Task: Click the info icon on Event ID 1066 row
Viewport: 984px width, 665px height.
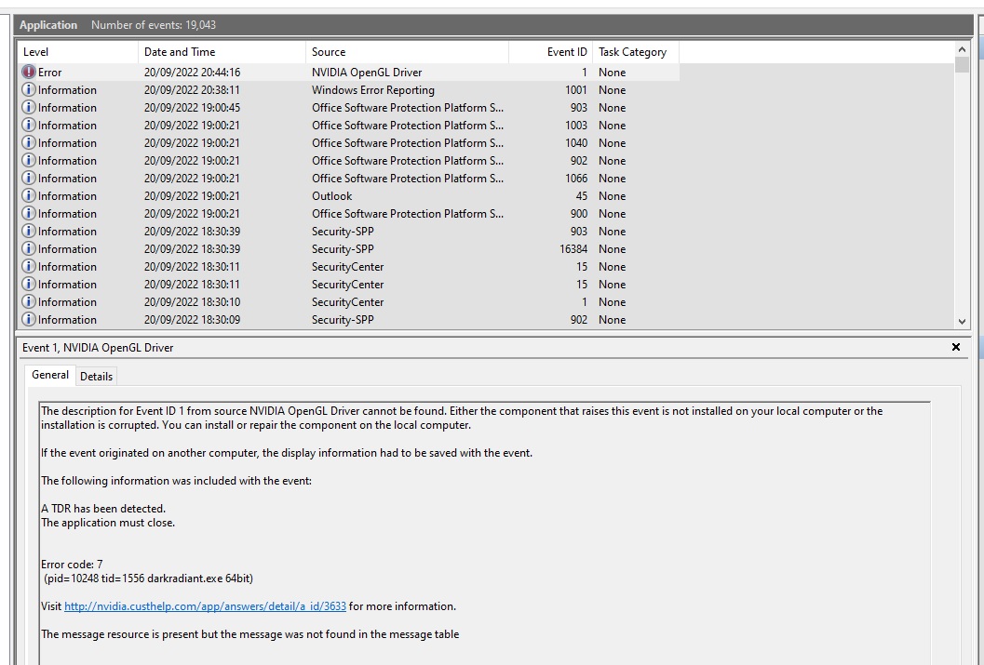Action: [x=29, y=179]
